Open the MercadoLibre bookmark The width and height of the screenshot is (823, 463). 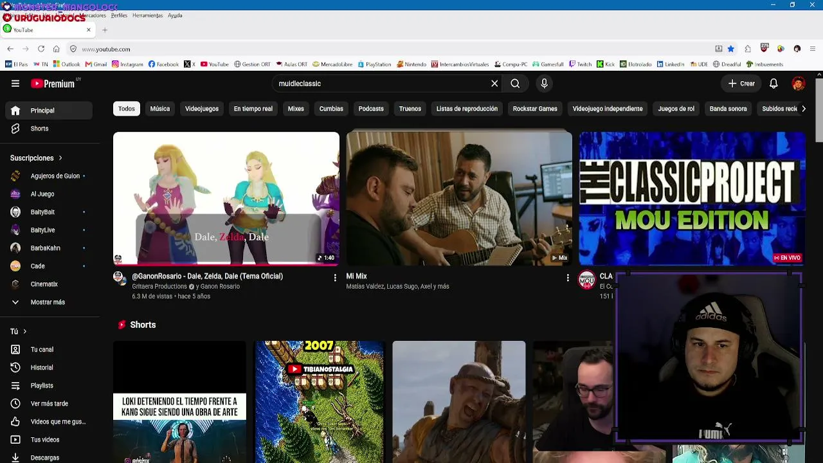pyautogui.click(x=332, y=64)
